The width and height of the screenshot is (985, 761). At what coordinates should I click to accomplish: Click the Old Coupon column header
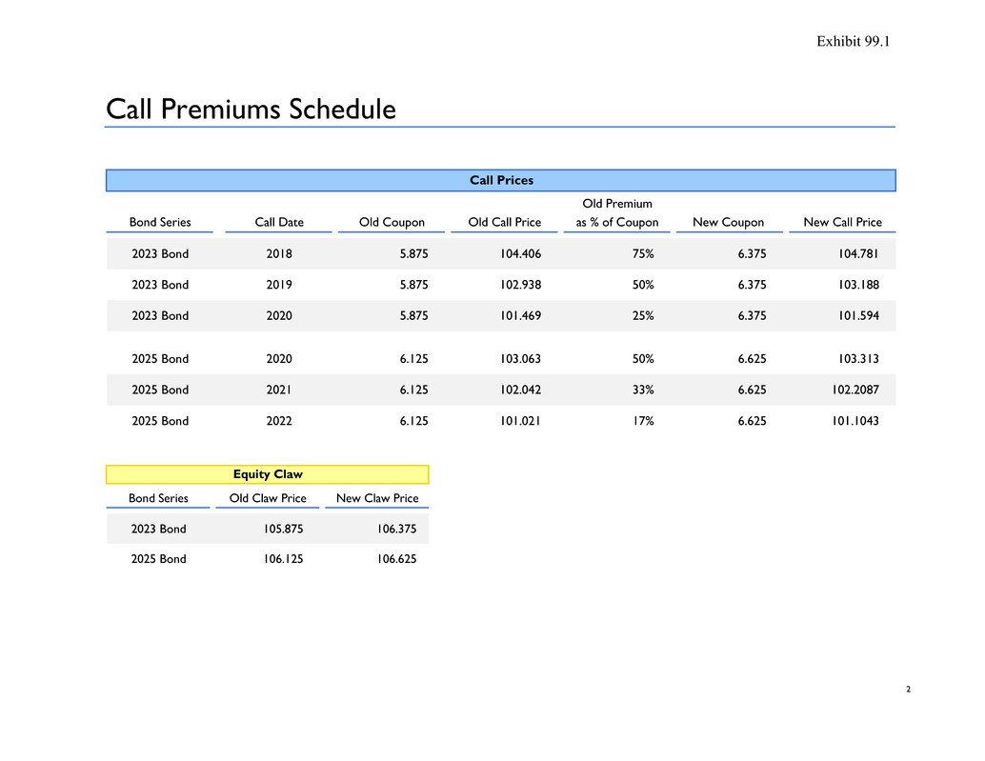click(x=392, y=223)
